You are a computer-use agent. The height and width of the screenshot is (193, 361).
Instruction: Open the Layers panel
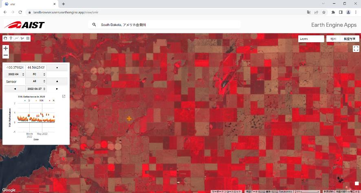311,39
